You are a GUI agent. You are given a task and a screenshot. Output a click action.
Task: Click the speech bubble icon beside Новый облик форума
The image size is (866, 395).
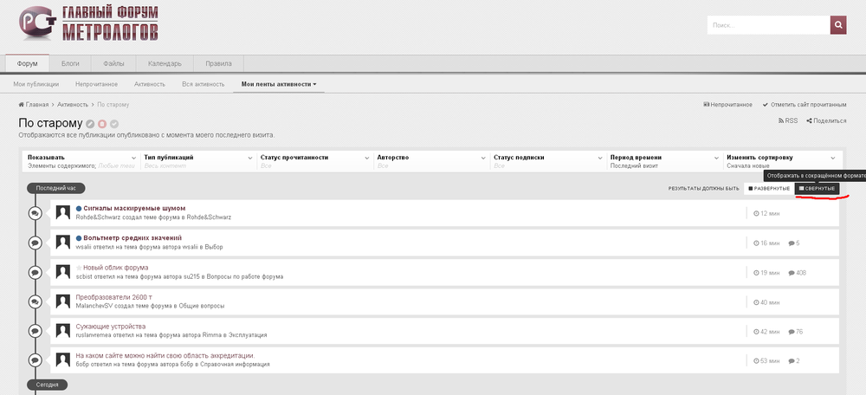click(x=35, y=272)
